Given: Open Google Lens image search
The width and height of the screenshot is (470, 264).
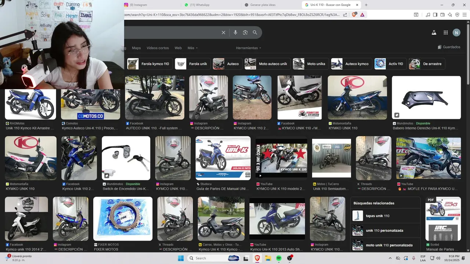Looking at the screenshot, I should tap(245, 33).
